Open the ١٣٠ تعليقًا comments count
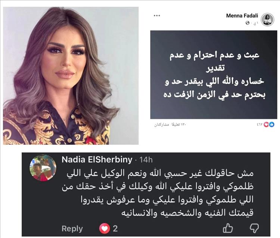 pos(179,125)
